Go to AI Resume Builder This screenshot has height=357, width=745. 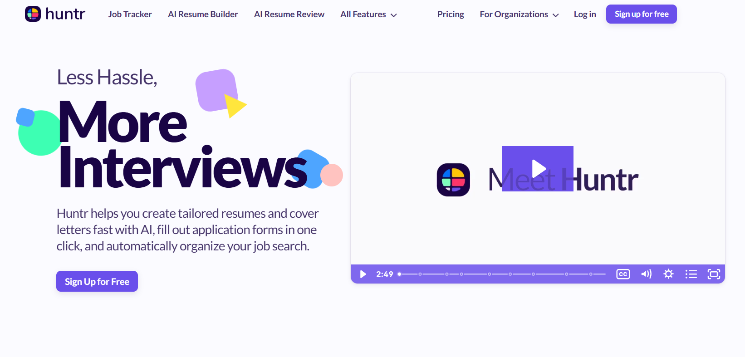click(x=203, y=14)
